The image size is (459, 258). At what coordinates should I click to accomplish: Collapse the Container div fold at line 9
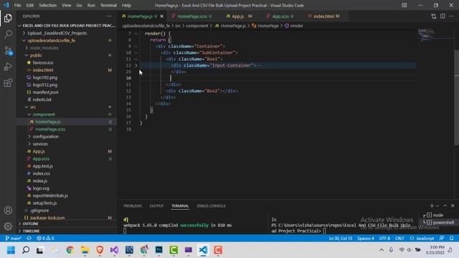(136, 46)
